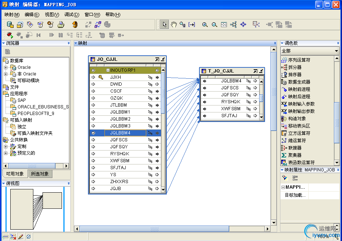Switch to the 可用对象 tab
342x241 pixels.
15,174
